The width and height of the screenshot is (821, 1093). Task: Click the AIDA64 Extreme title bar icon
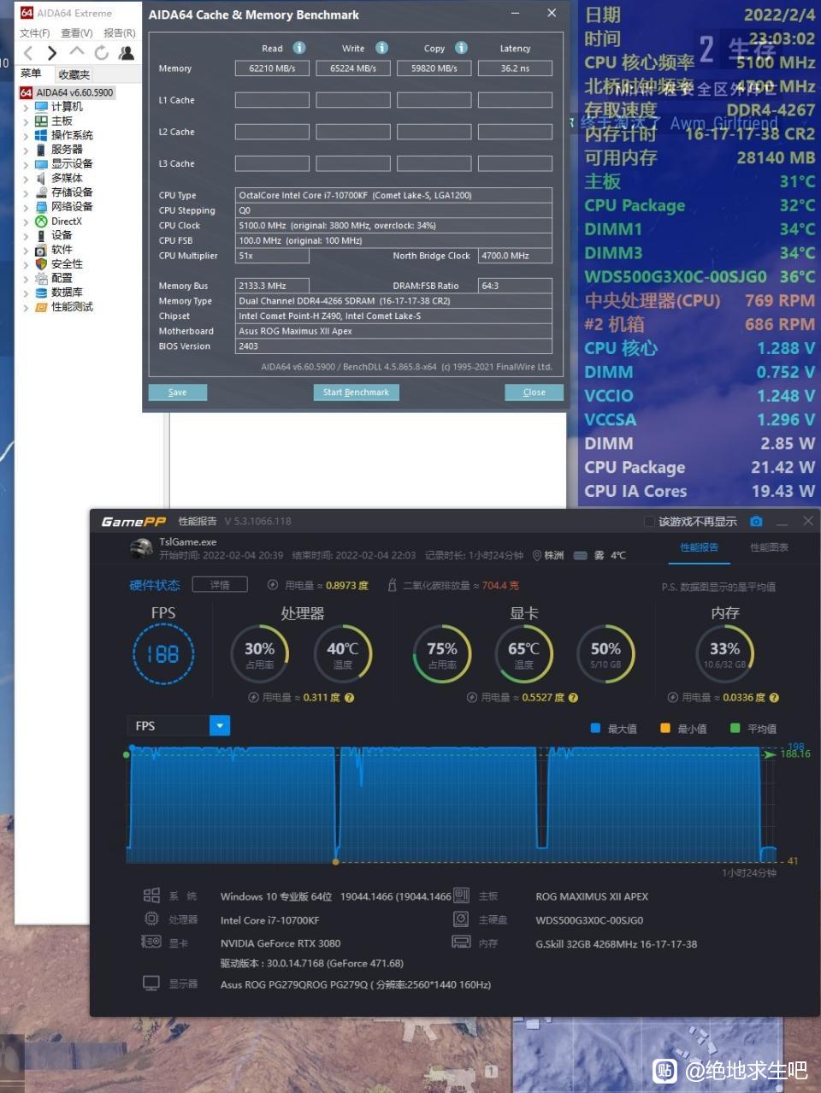pyautogui.click(x=27, y=13)
